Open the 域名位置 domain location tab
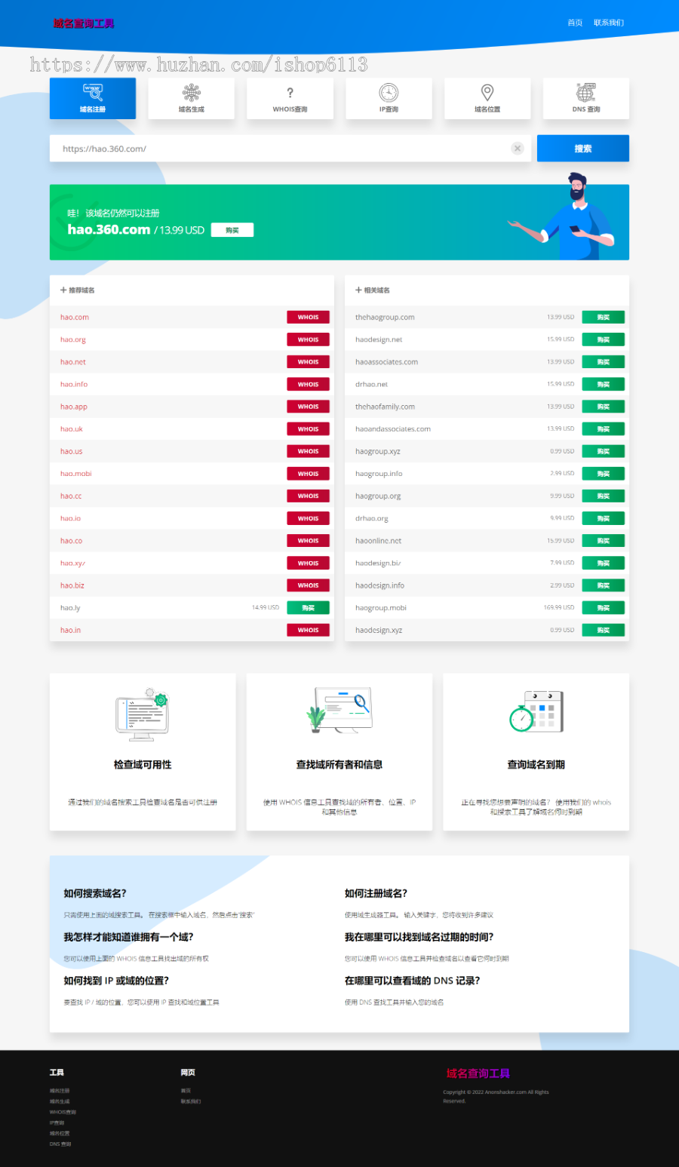The width and height of the screenshot is (679, 1167). (487, 98)
